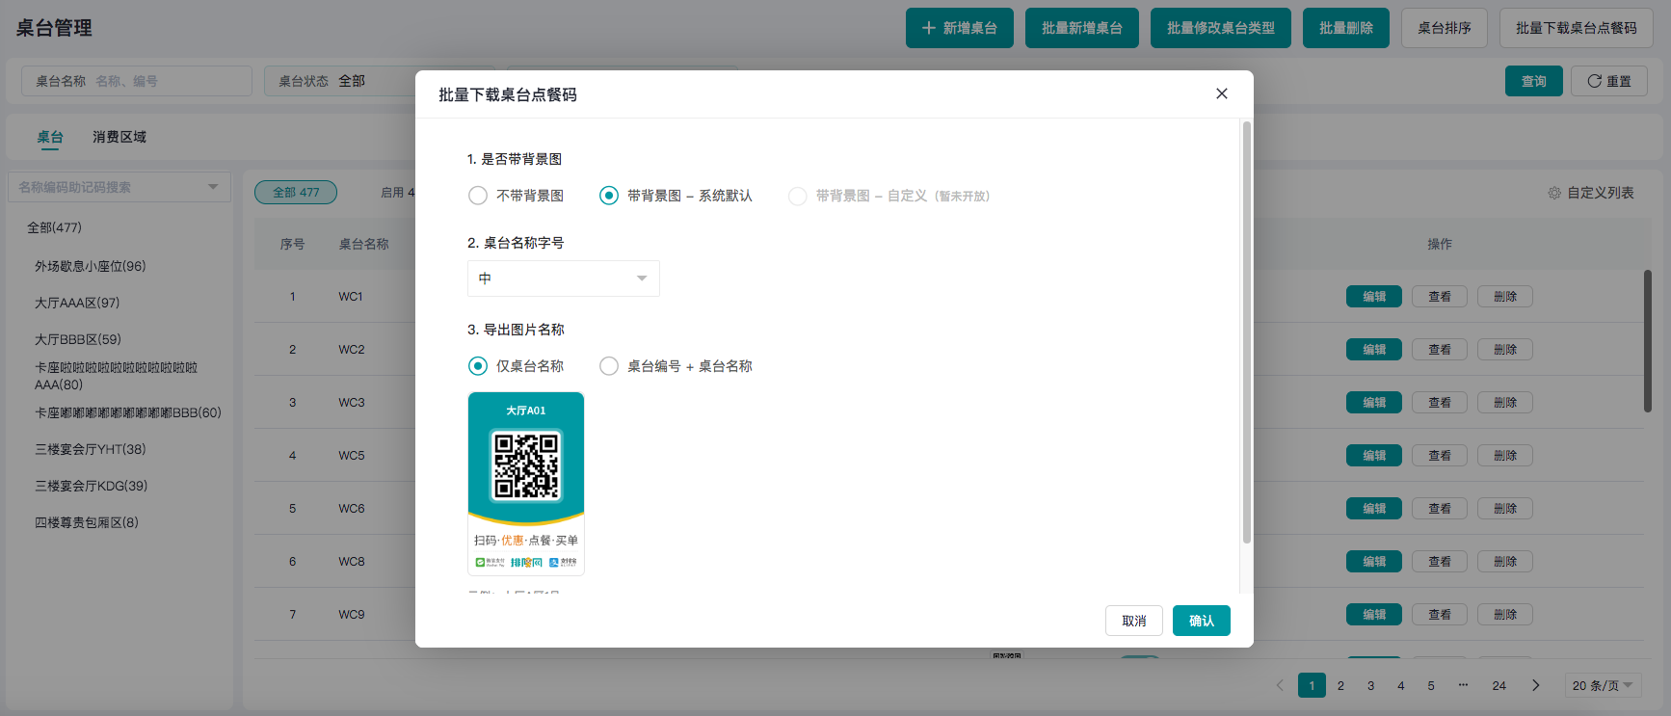Go to the next page arrow
The height and width of the screenshot is (716, 1671).
point(1536,685)
